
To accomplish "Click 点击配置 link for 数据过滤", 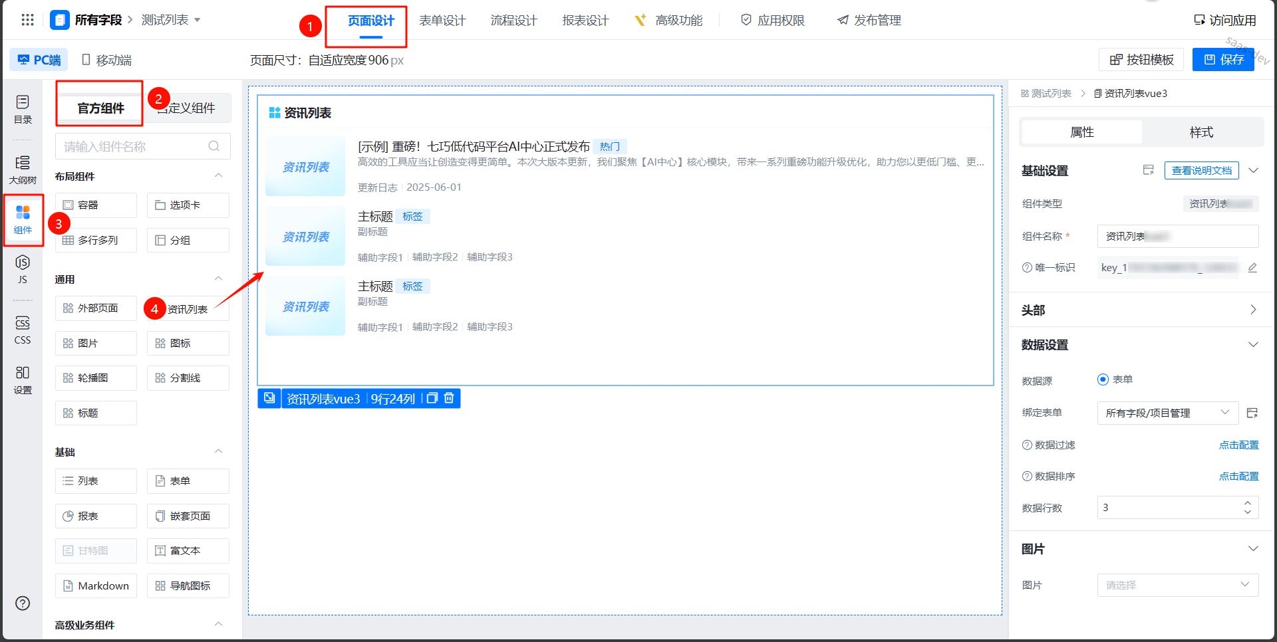I will pyautogui.click(x=1238, y=445).
